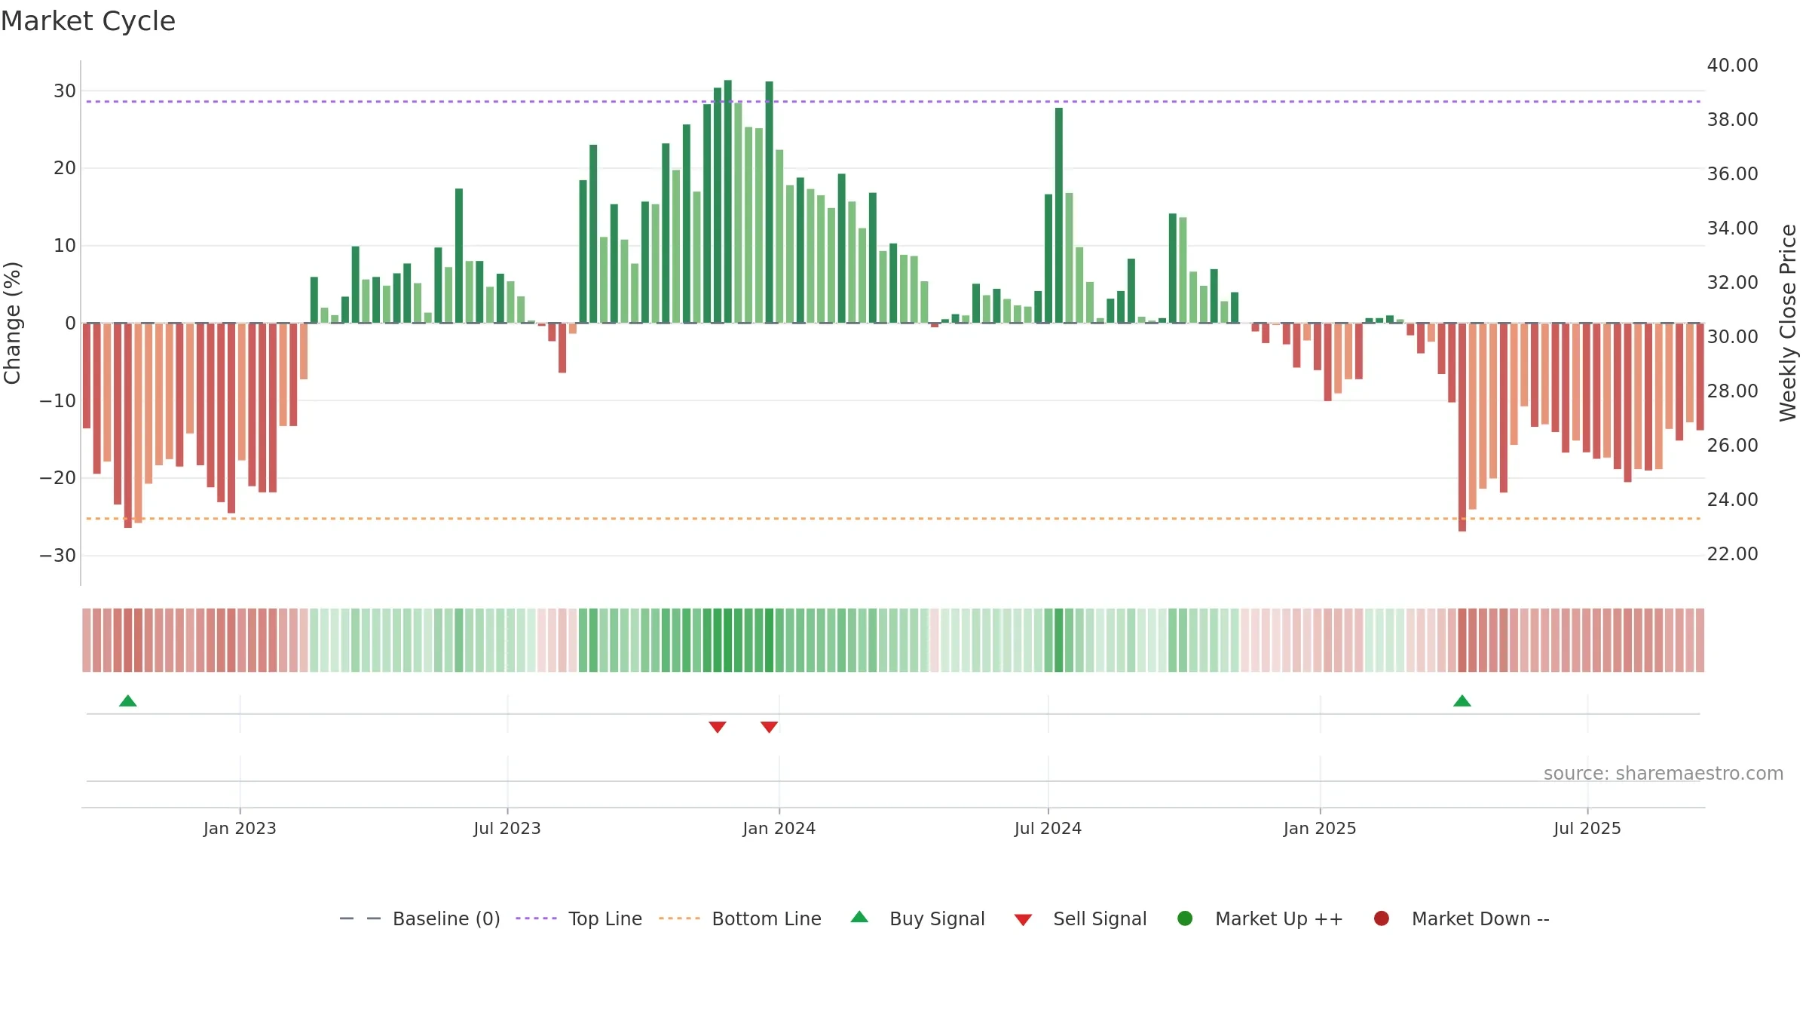Click the Baseline (0) legend entry
Screen dimensions: 1809x1018
pos(420,919)
